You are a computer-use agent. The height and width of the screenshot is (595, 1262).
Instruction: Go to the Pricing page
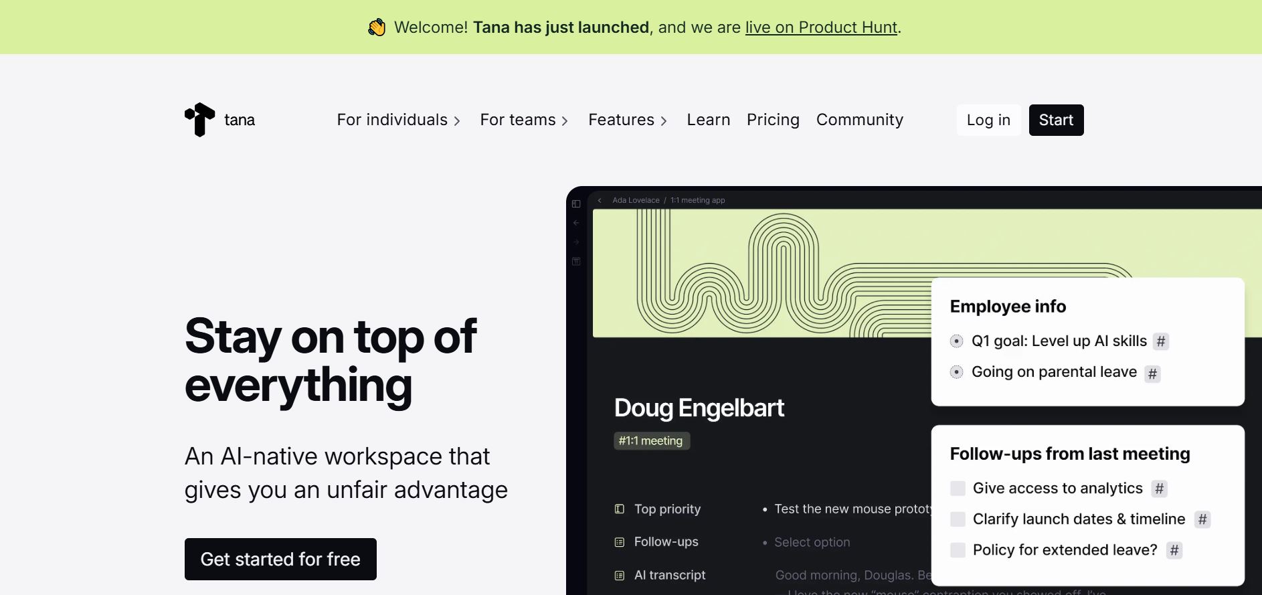click(x=773, y=120)
